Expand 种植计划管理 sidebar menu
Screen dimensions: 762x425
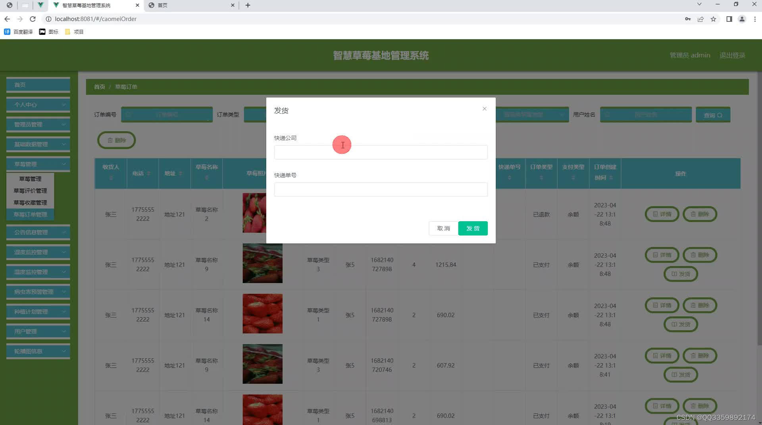(x=38, y=312)
